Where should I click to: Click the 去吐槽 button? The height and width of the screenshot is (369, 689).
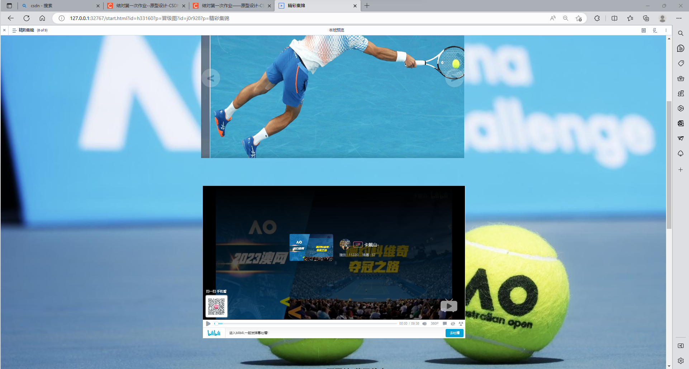pyautogui.click(x=455, y=333)
